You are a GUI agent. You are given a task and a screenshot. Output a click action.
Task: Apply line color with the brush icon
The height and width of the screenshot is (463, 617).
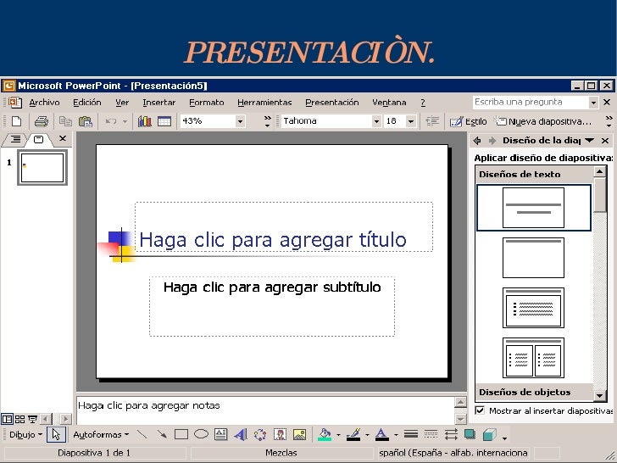(353, 434)
